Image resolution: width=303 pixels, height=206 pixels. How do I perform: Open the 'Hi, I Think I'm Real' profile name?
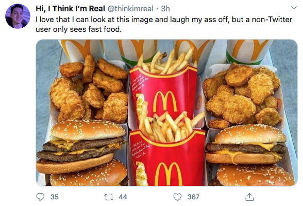pos(70,9)
